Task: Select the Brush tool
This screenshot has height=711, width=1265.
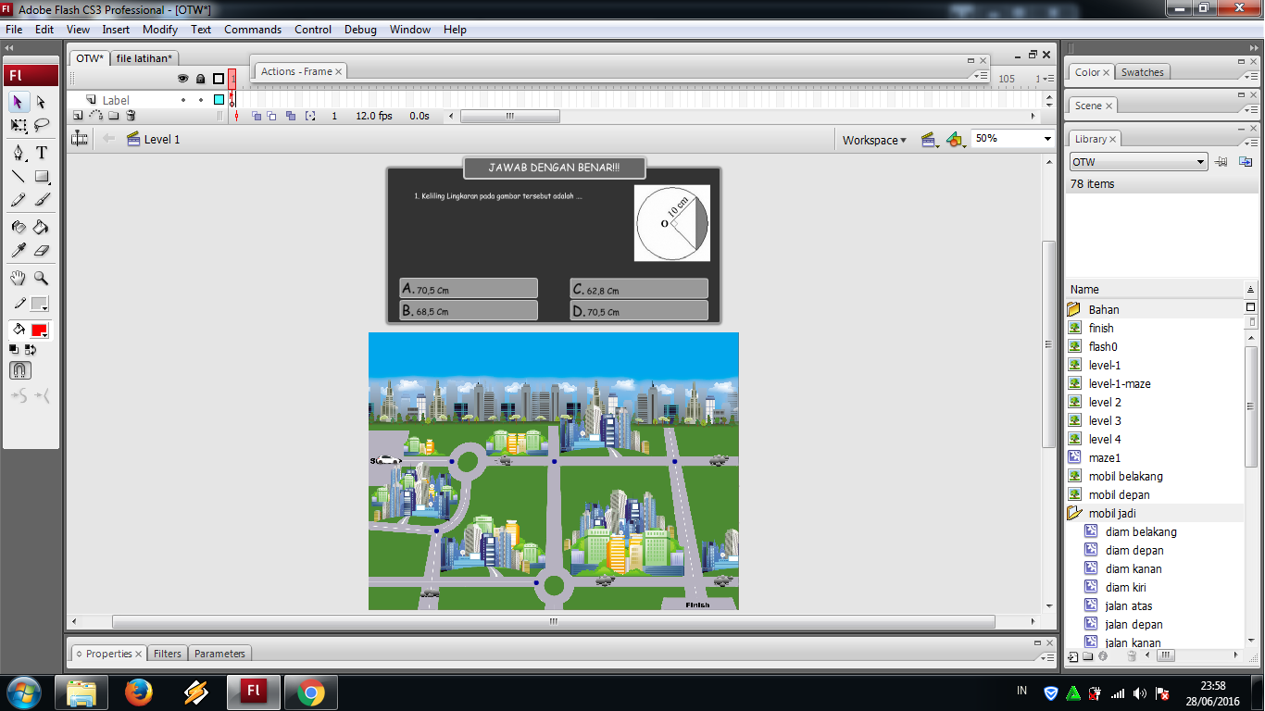Action: pyautogui.click(x=42, y=199)
